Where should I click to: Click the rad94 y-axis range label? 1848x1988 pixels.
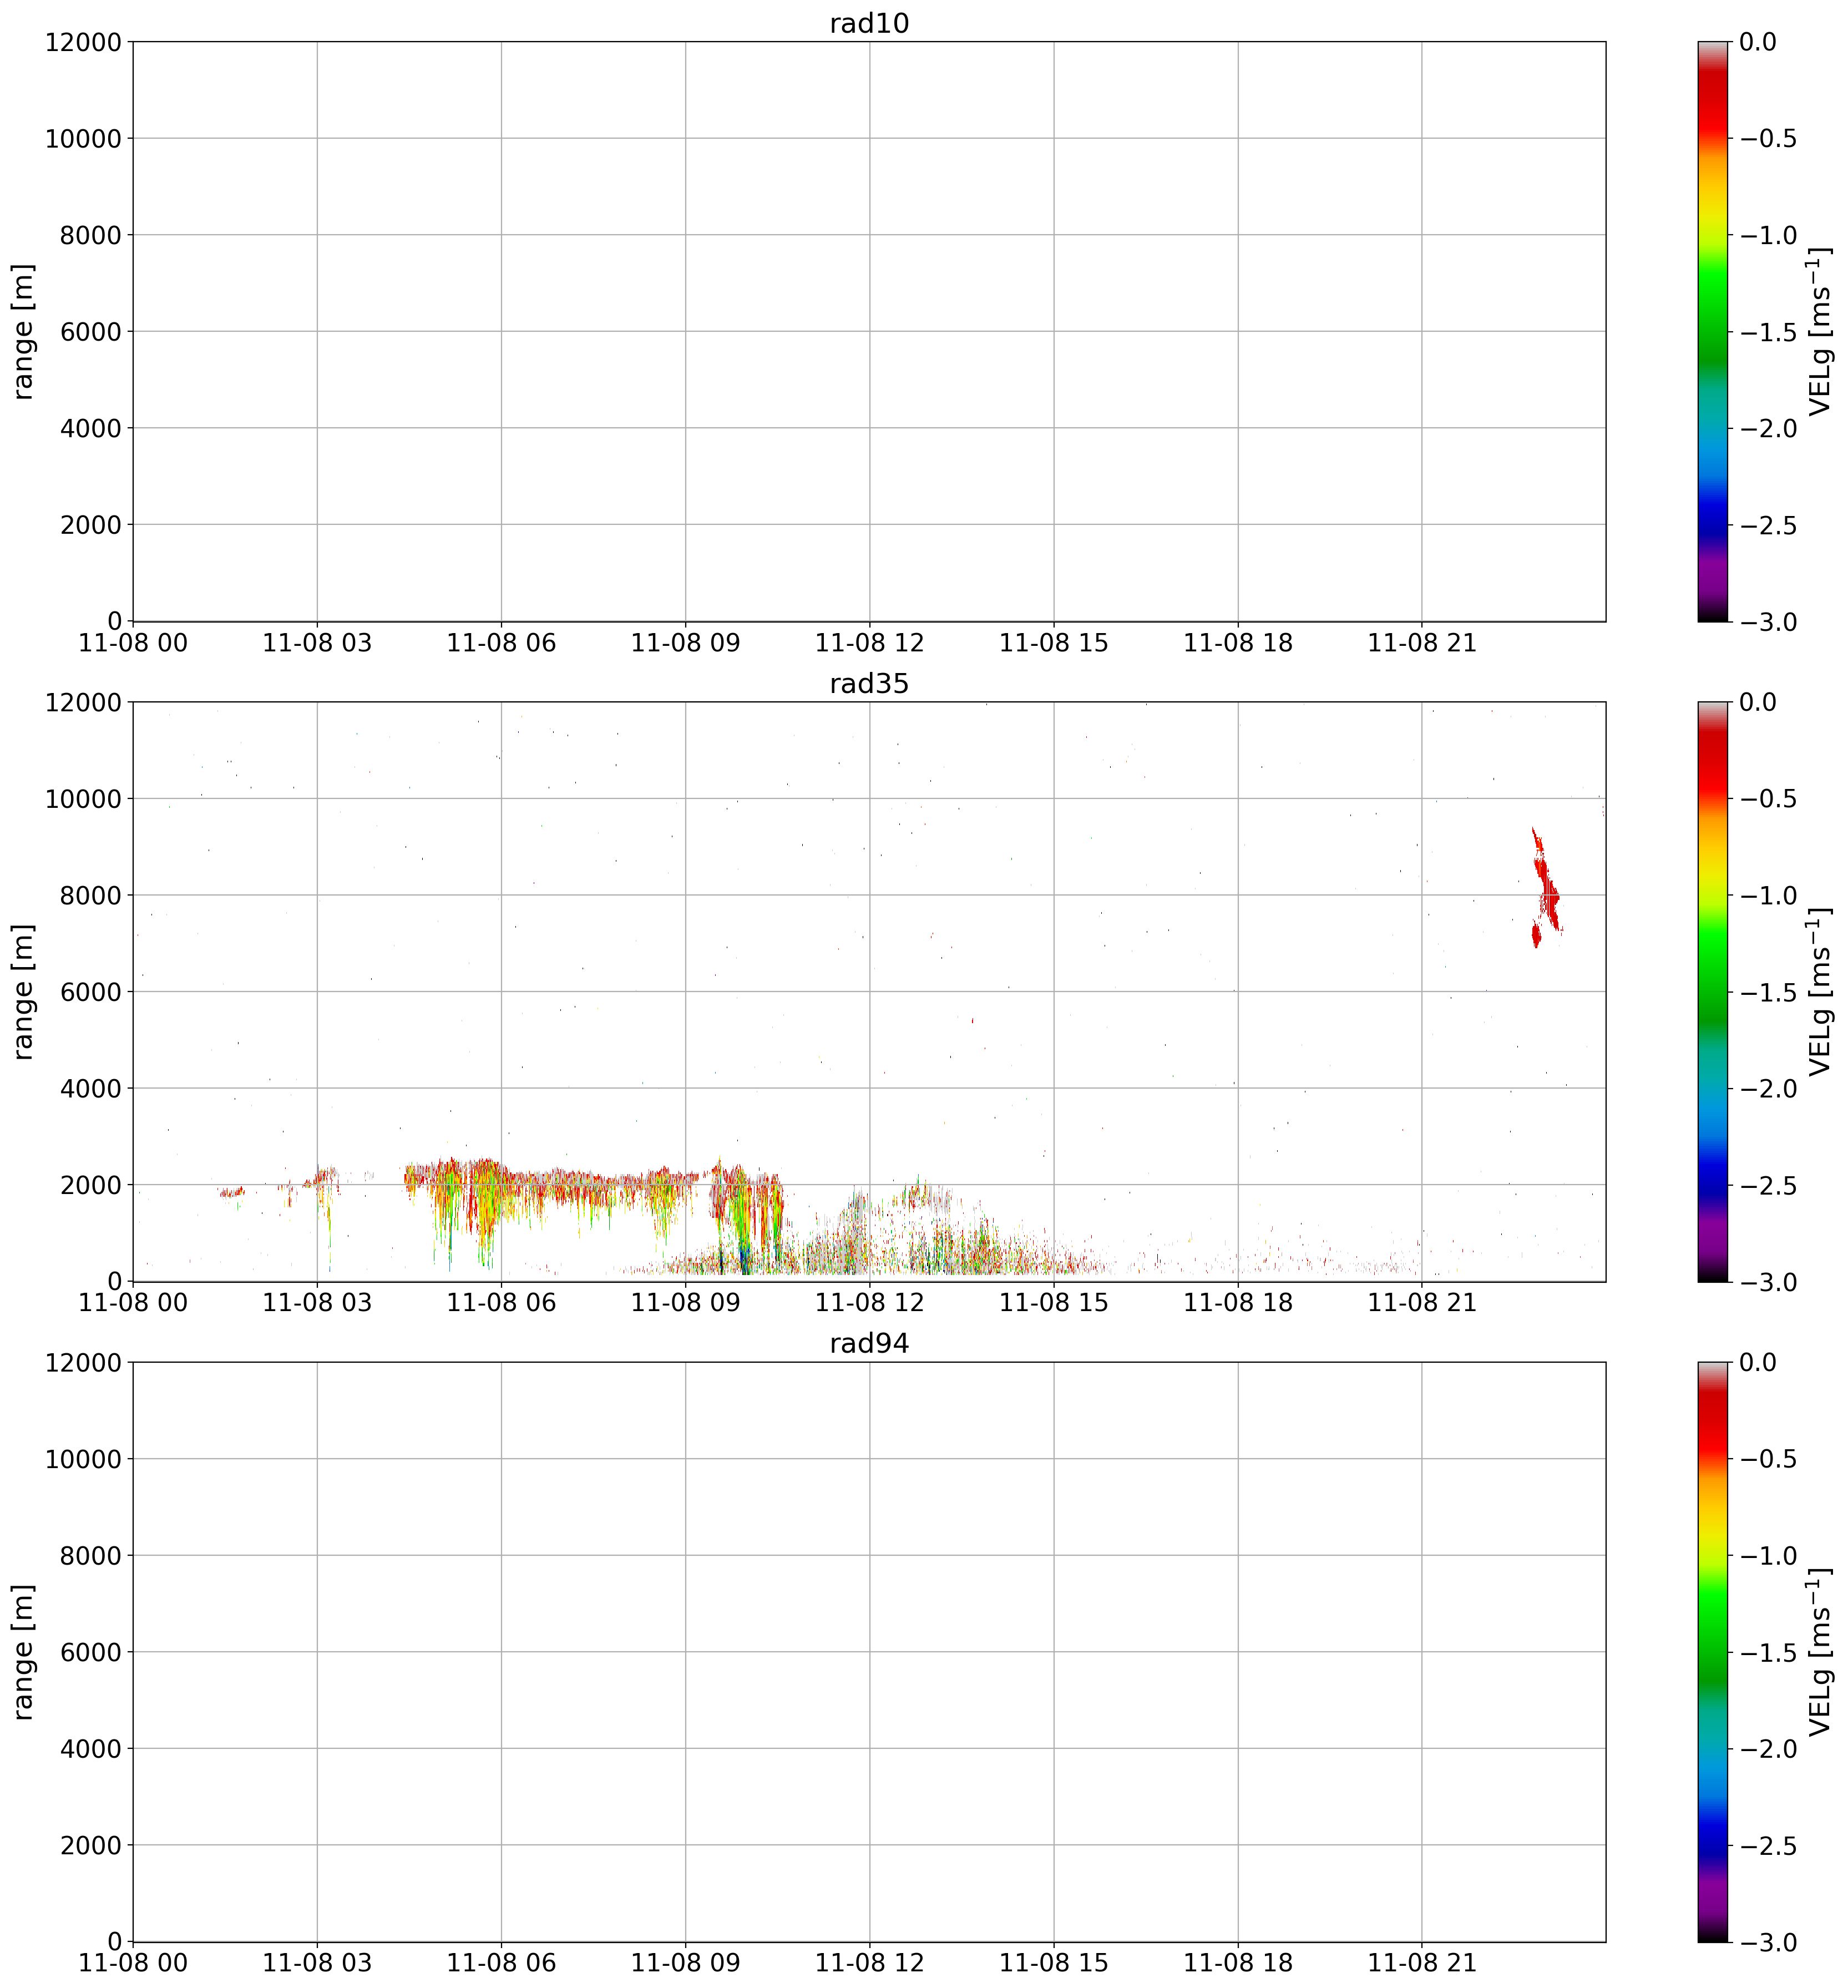[x=24, y=1651]
